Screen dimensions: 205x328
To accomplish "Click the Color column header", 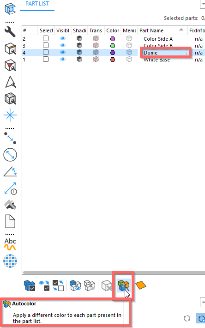I will coord(113,30).
